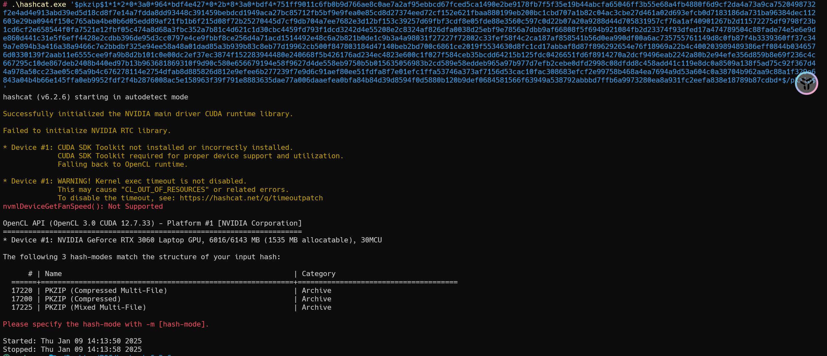Click 'CUDA SDK Toolkit not installed' warning line
Viewport: 827px width, 356px height.
coord(148,148)
